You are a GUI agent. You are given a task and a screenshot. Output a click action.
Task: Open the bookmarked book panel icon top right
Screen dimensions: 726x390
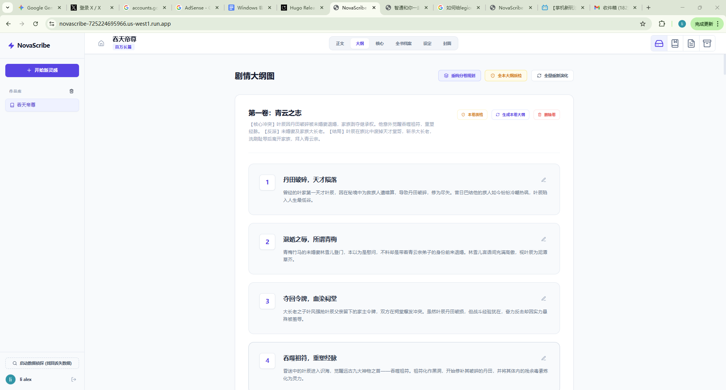click(x=675, y=43)
